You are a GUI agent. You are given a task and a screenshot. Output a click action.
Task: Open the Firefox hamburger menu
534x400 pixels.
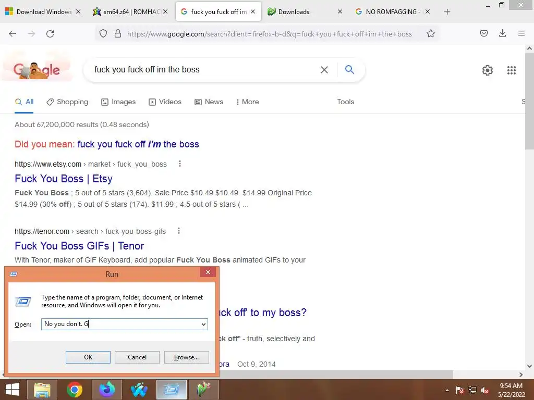coord(521,33)
